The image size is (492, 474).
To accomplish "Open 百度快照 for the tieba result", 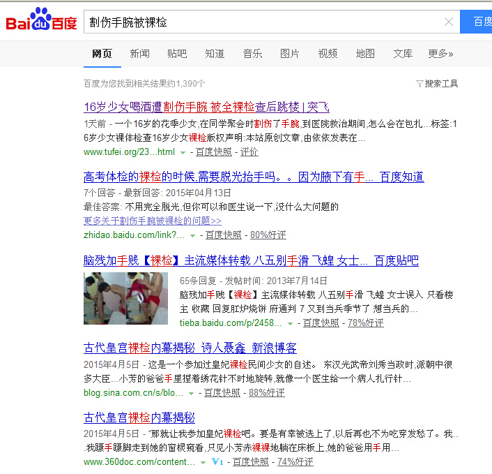I will tap(321, 323).
